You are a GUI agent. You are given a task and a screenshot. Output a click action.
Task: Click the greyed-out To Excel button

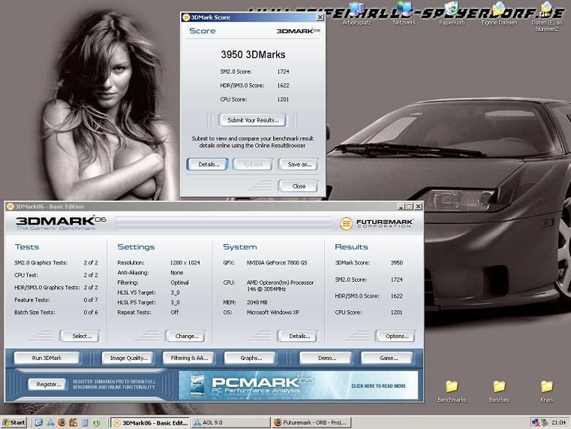click(253, 165)
